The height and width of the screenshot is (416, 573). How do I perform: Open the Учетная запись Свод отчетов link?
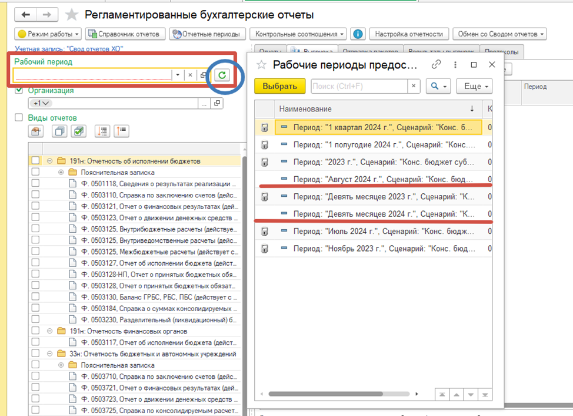pos(69,48)
